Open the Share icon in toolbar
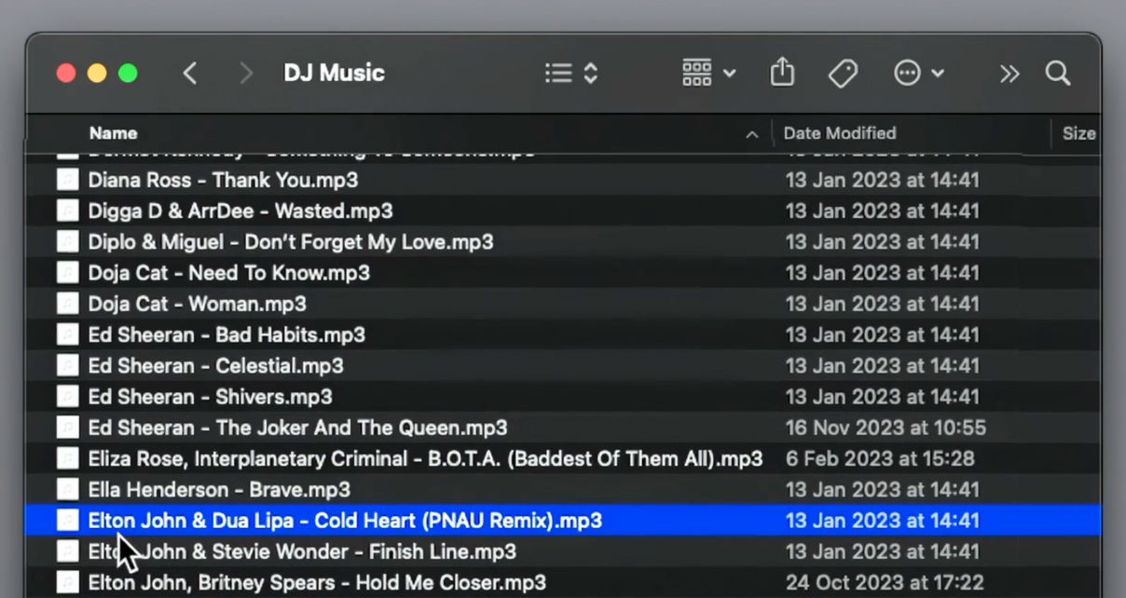Viewport: 1126px width, 598px height. (x=782, y=73)
